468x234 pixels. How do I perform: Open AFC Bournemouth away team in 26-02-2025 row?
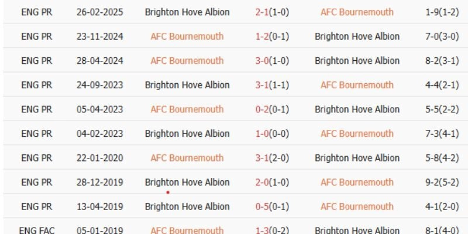coord(357,12)
